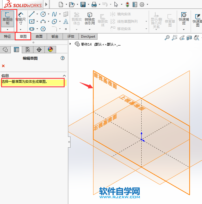The height and width of the screenshot is (204, 202).
Task: Expand the Spline tool dropdown arrow
Action: (60, 14)
